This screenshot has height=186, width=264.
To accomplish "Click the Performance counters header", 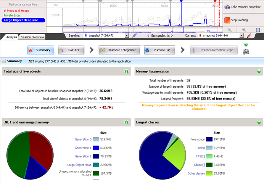I will click(x=23, y=5).
